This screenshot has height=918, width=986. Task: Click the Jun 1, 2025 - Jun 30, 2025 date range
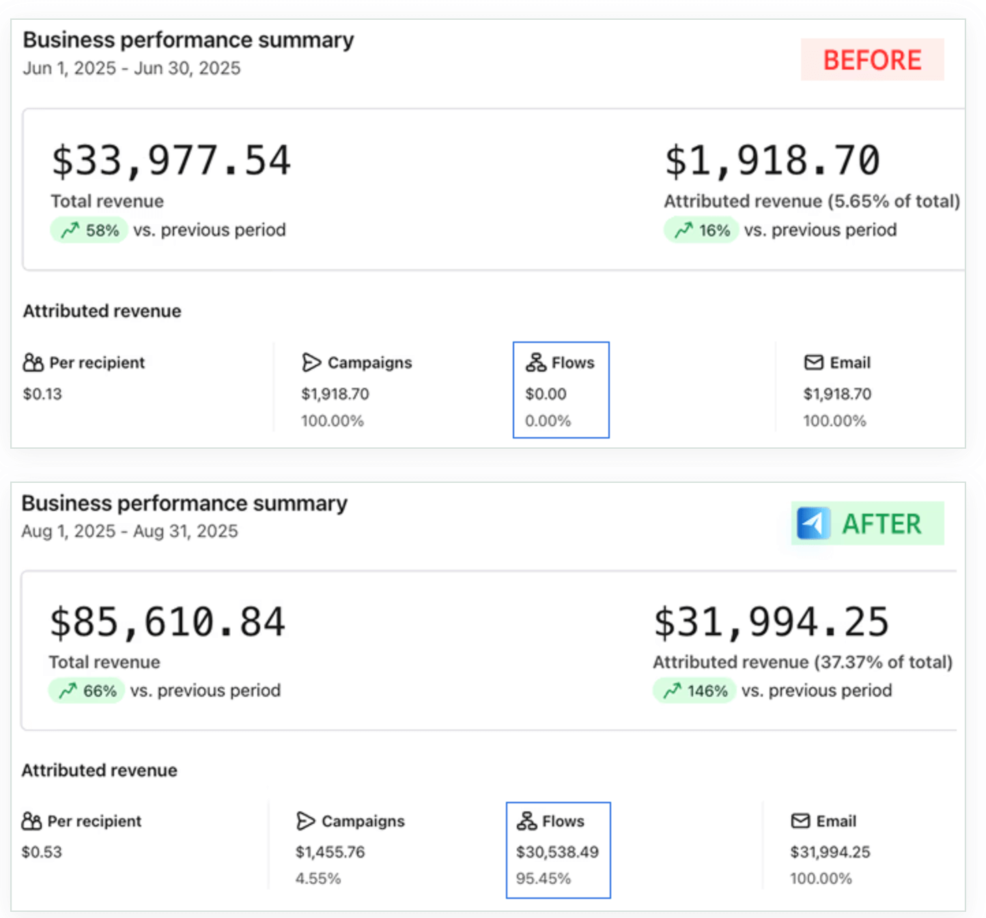tap(132, 68)
